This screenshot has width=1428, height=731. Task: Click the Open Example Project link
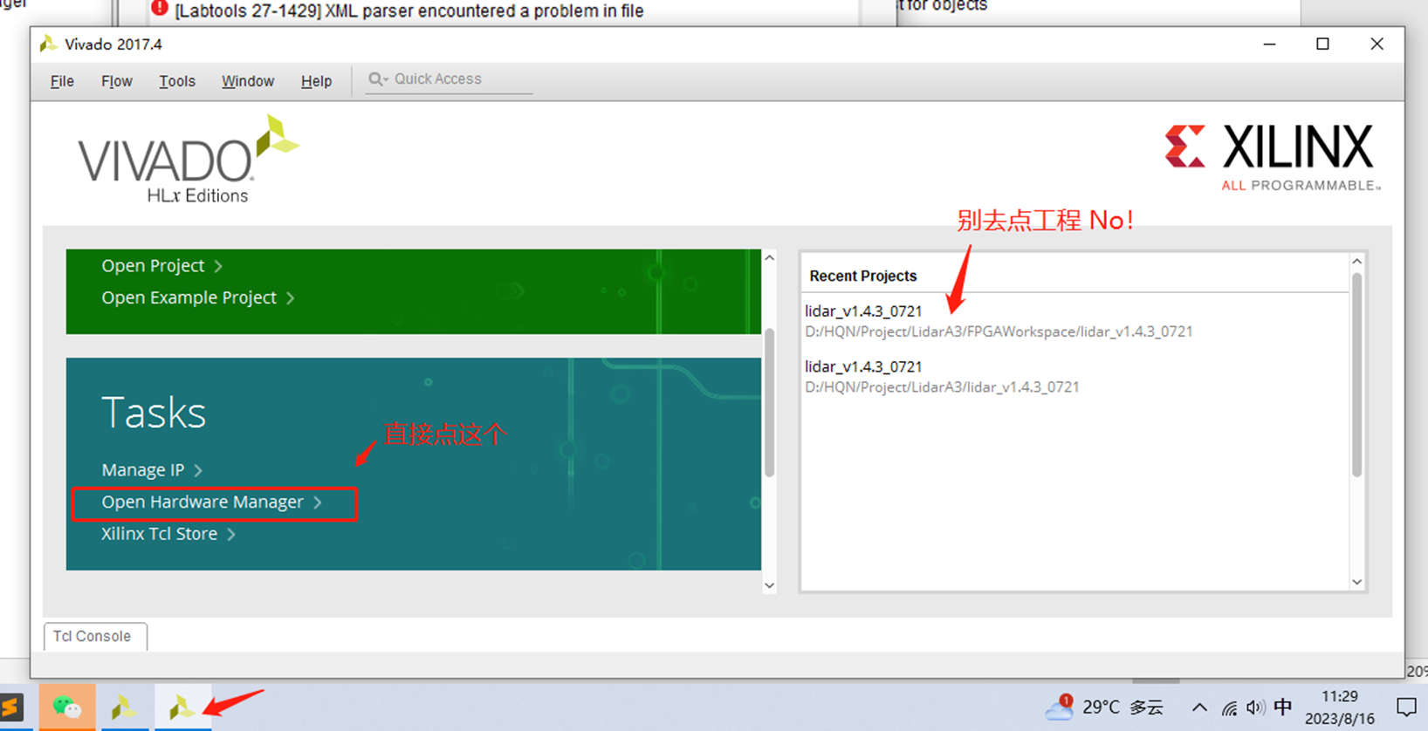coord(189,297)
